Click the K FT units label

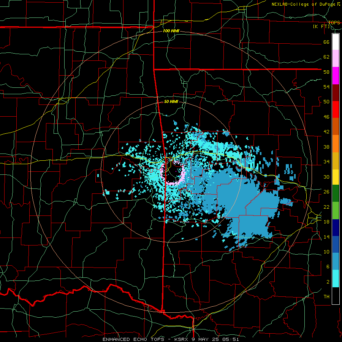coord(321,27)
